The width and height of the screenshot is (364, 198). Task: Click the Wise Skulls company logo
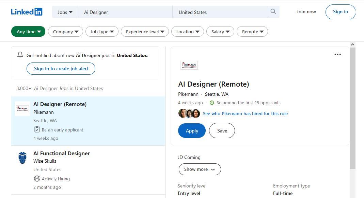22,158
